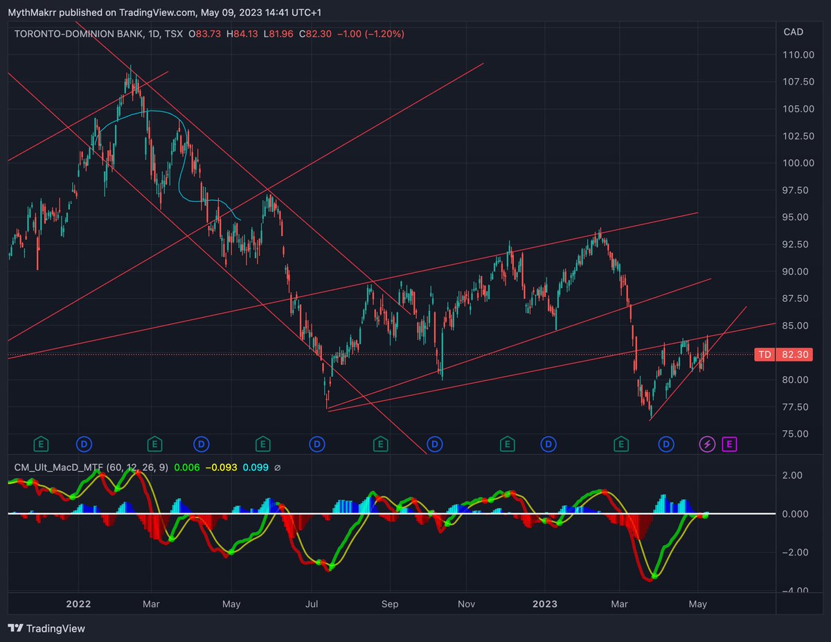831x642 pixels.
Task: Click the purple lightning bolt event marker
Action: [707, 443]
